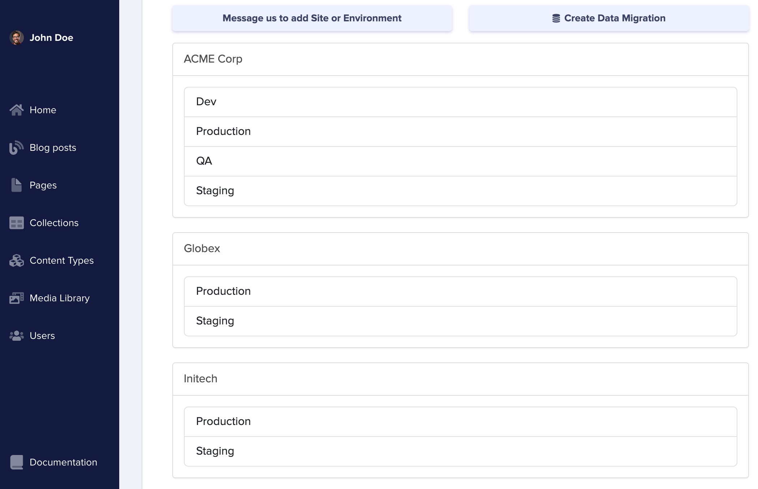Click John Doe's profile avatar
Screen dimensions: 758x489
point(16,37)
